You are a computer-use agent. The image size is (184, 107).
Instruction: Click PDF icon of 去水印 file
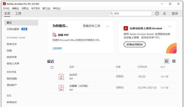(61, 77)
